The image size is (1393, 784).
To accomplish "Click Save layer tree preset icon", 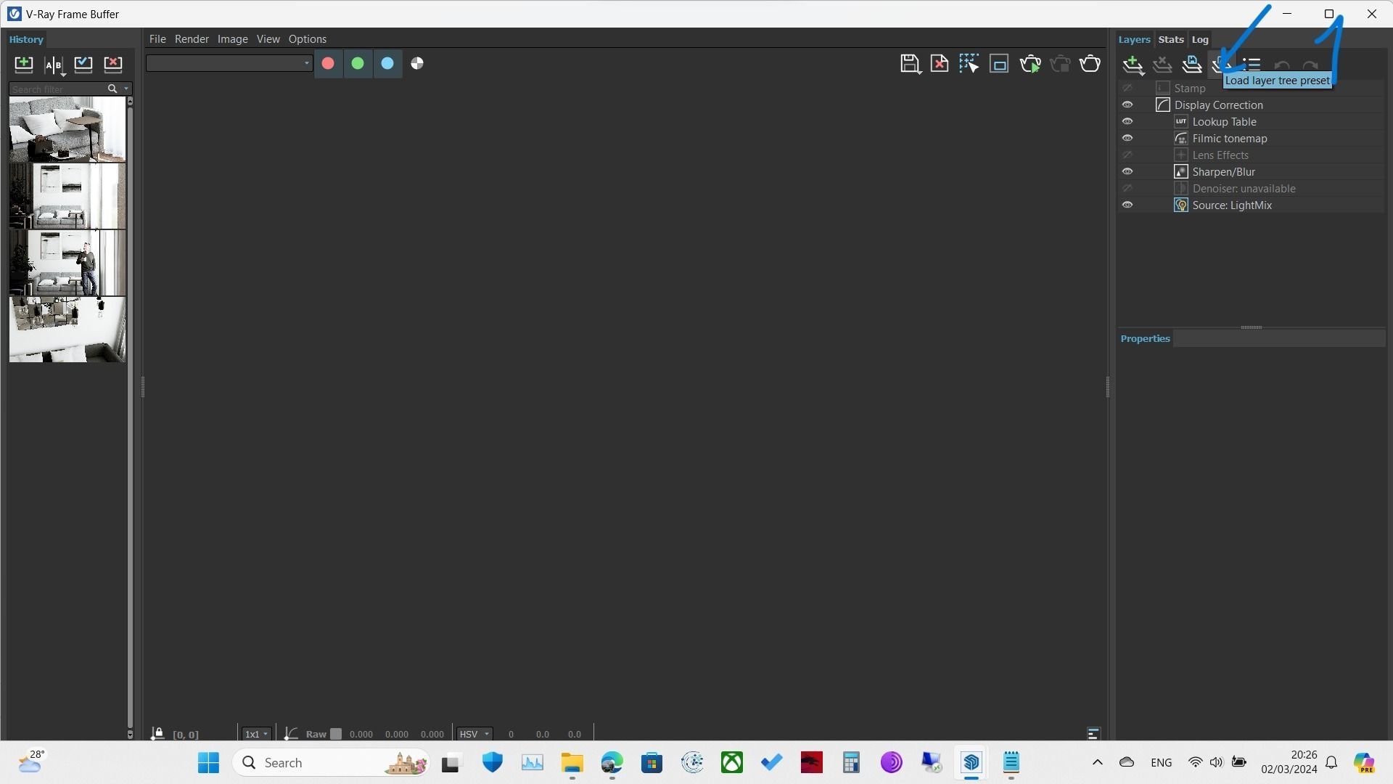I will pyautogui.click(x=1191, y=65).
